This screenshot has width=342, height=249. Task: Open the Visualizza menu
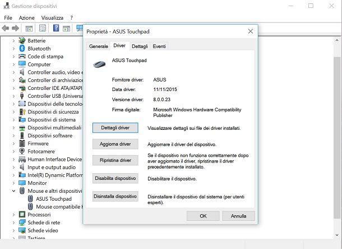52,18
